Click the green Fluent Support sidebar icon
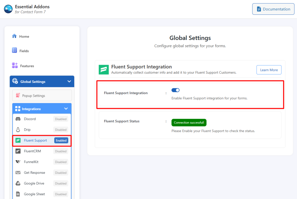This screenshot has height=199, width=297. (18, 140)
